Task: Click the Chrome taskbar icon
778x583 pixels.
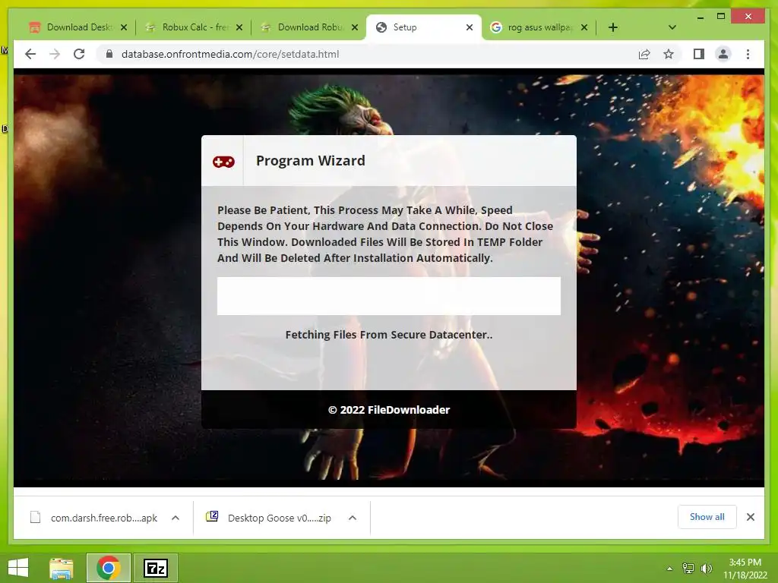Action: point(108,568)
